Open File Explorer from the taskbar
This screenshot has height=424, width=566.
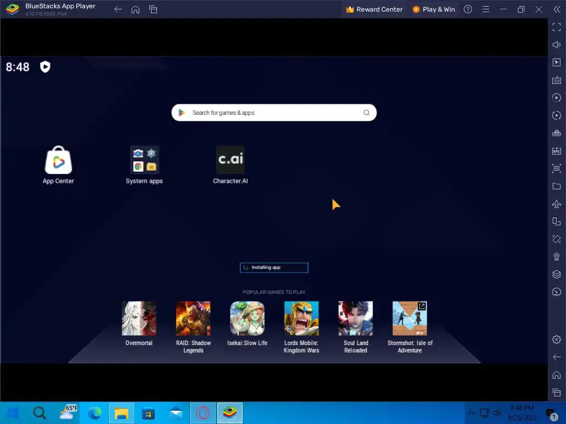click(122, 413)
